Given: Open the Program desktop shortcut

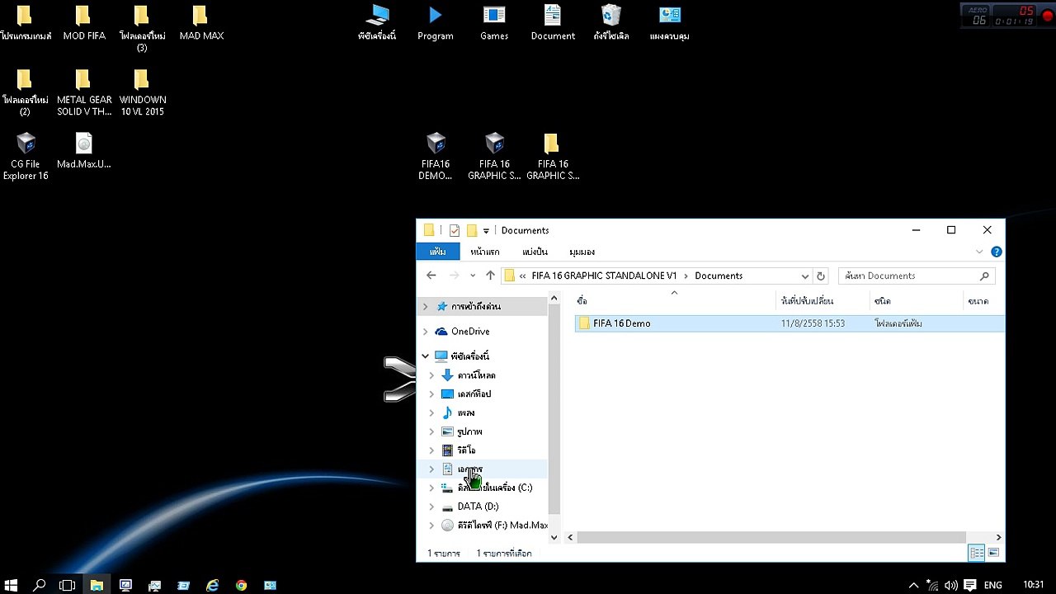Looking at the screenshot, I should click(435, 22).
